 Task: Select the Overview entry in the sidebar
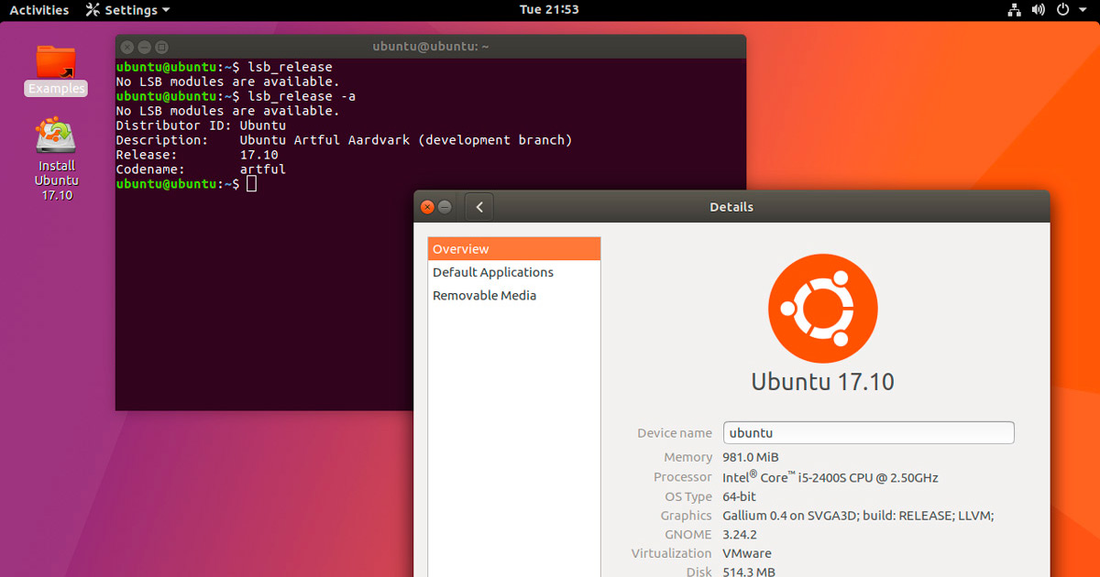461,248
